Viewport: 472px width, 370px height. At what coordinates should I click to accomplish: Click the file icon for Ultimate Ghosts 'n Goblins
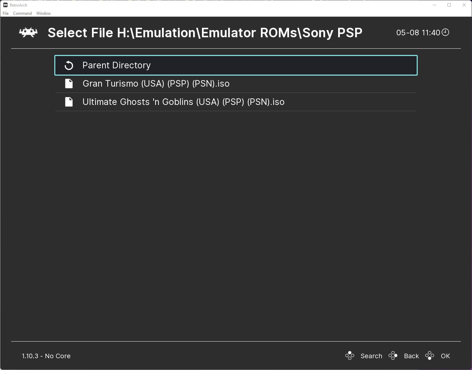(69, 102)
